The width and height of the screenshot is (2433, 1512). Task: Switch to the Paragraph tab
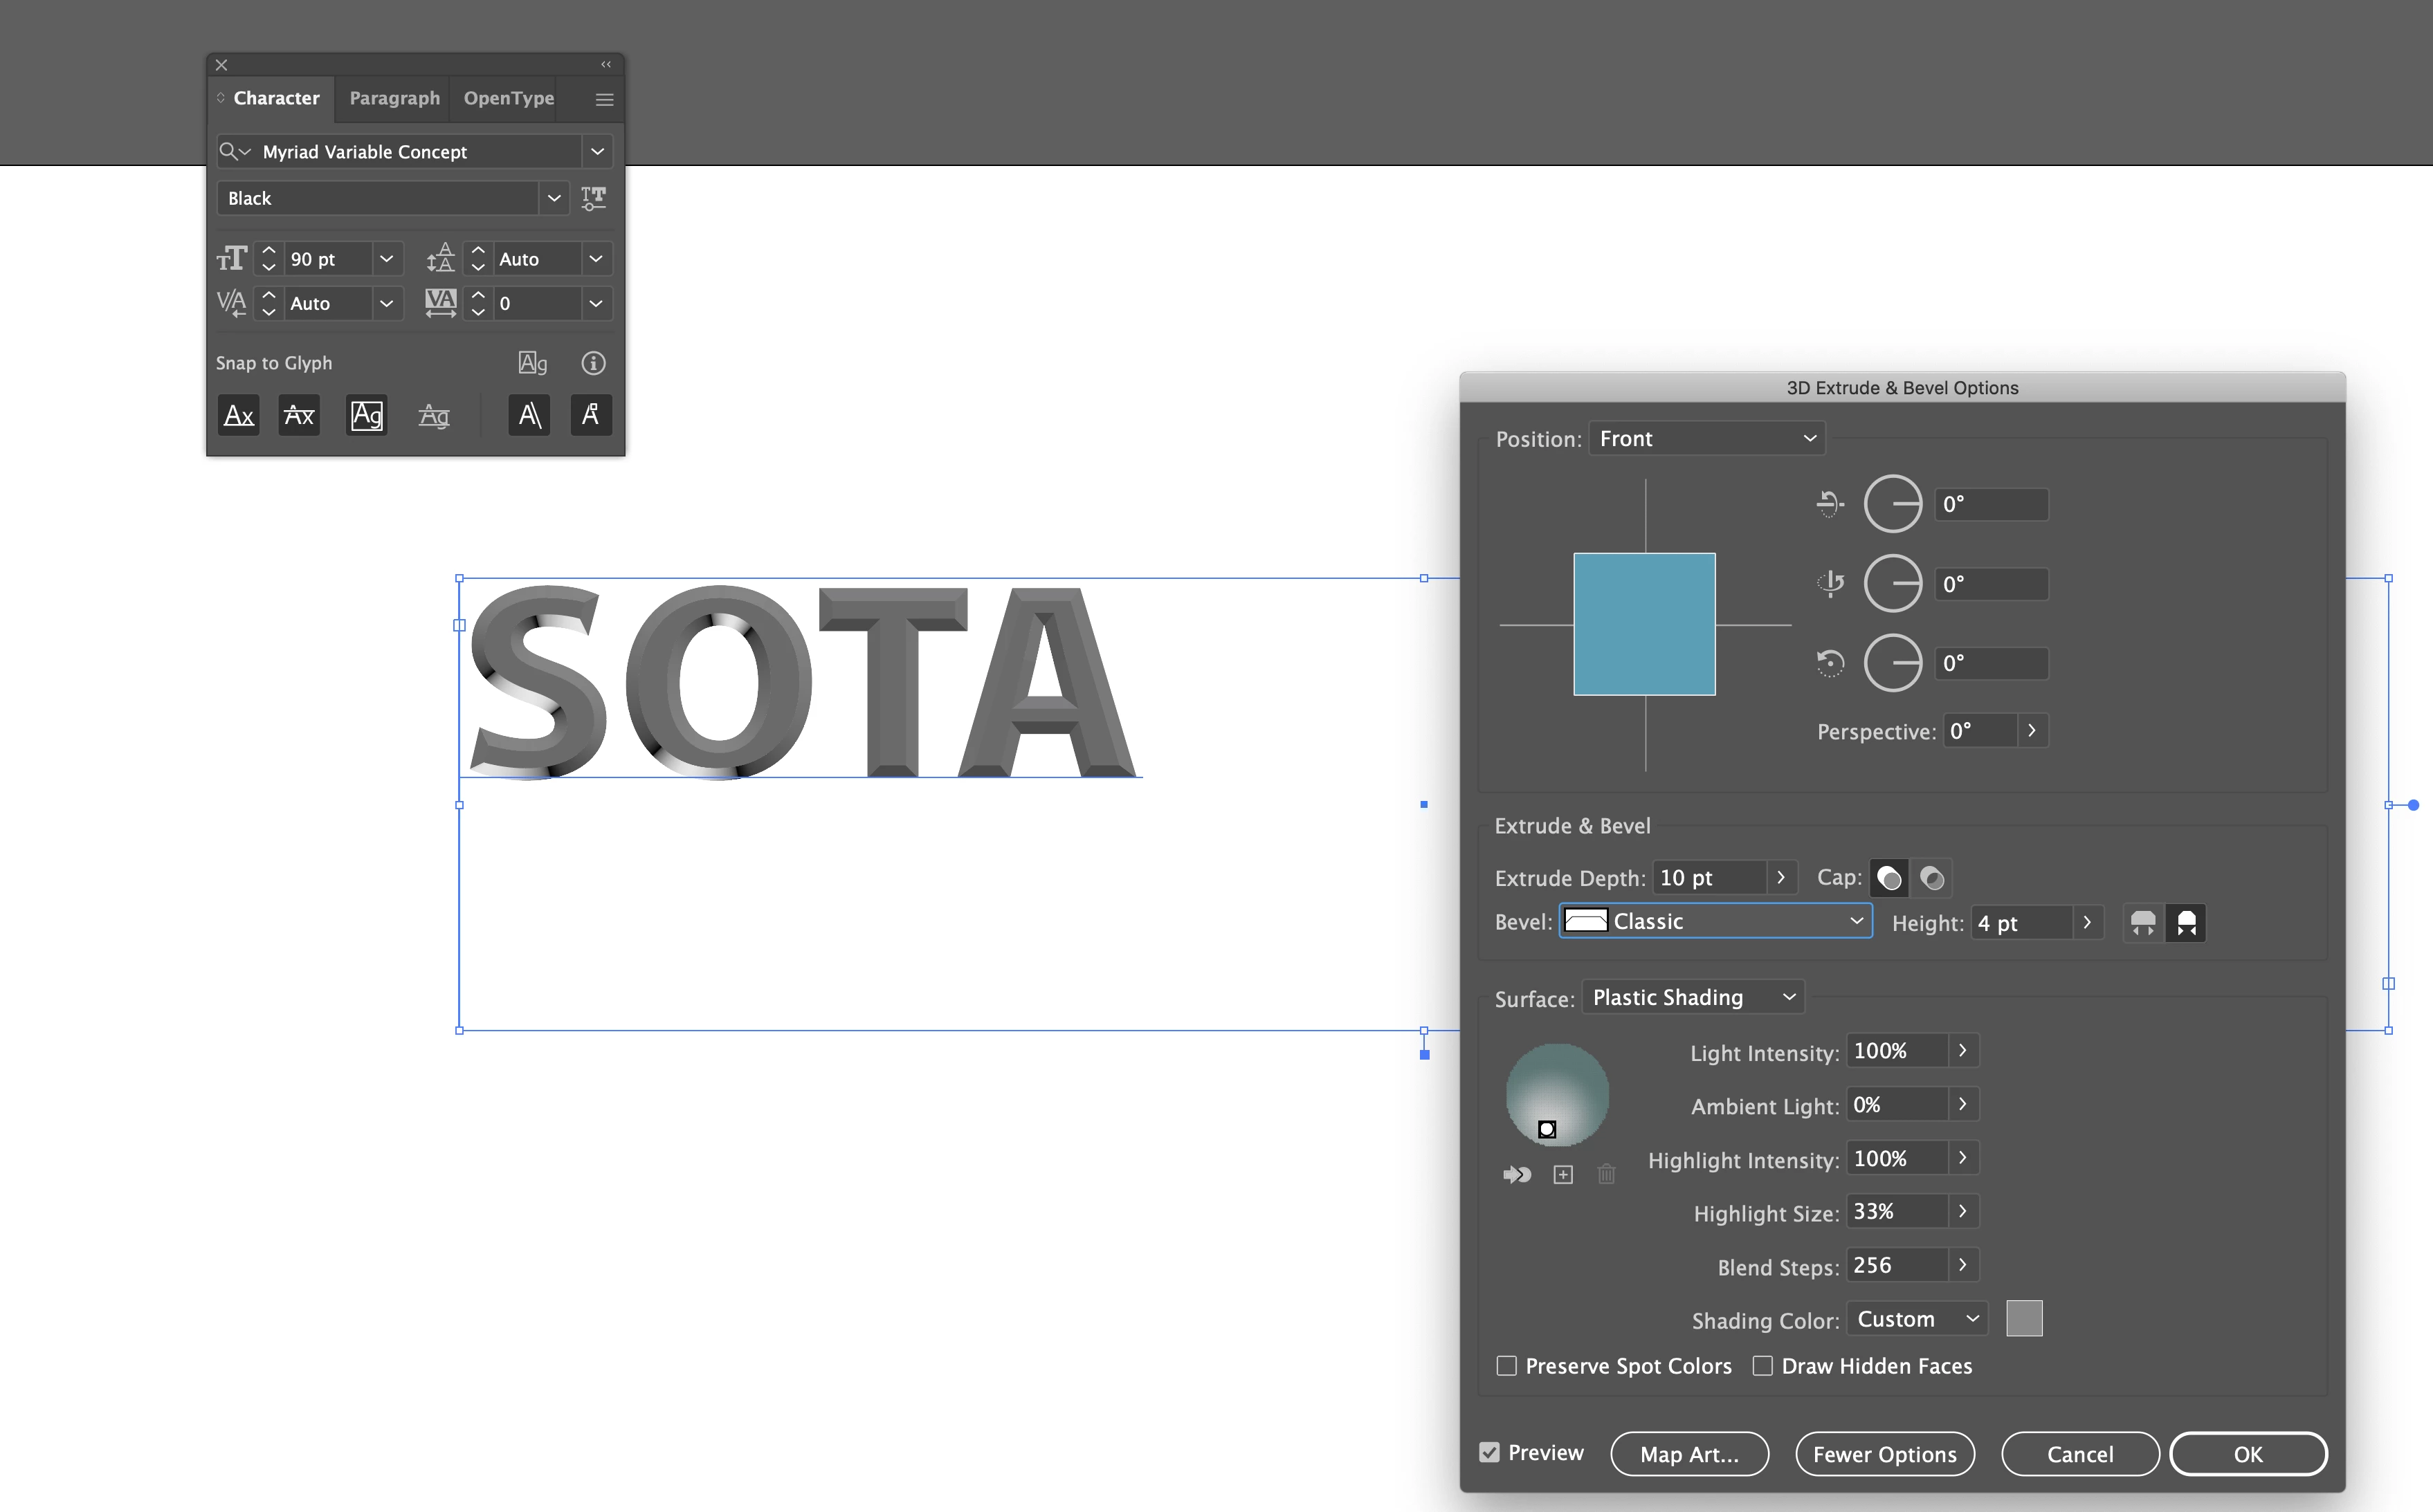tap(394, 98)
